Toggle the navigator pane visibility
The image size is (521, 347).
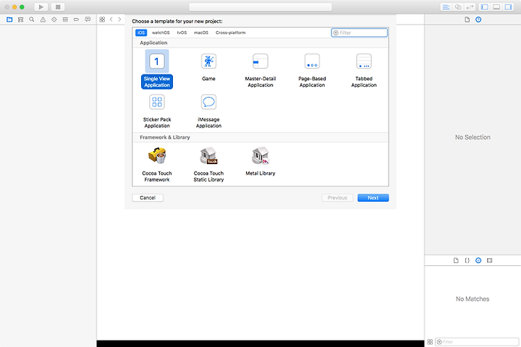(484, 7)
